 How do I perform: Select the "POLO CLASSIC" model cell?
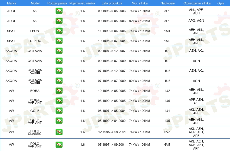(35, 132)
